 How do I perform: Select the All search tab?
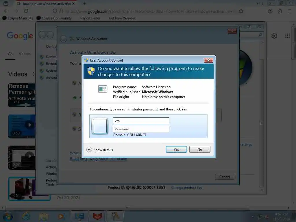[10, 54]
